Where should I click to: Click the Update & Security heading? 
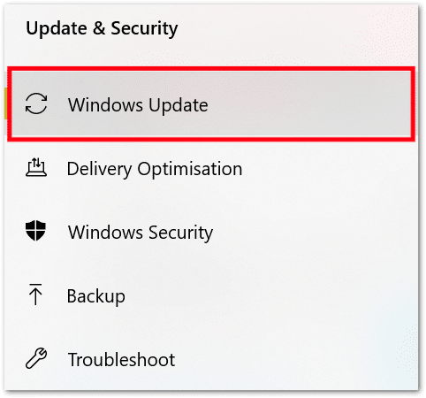pos(102,29)
